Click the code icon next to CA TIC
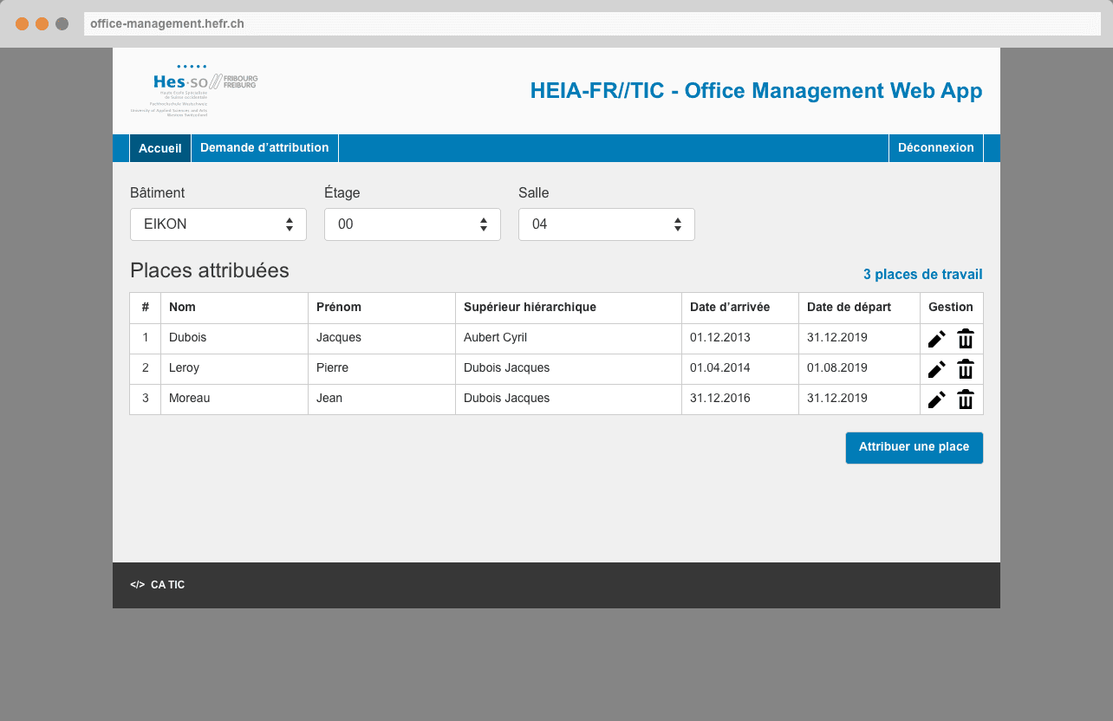 (x=138, y=584)
